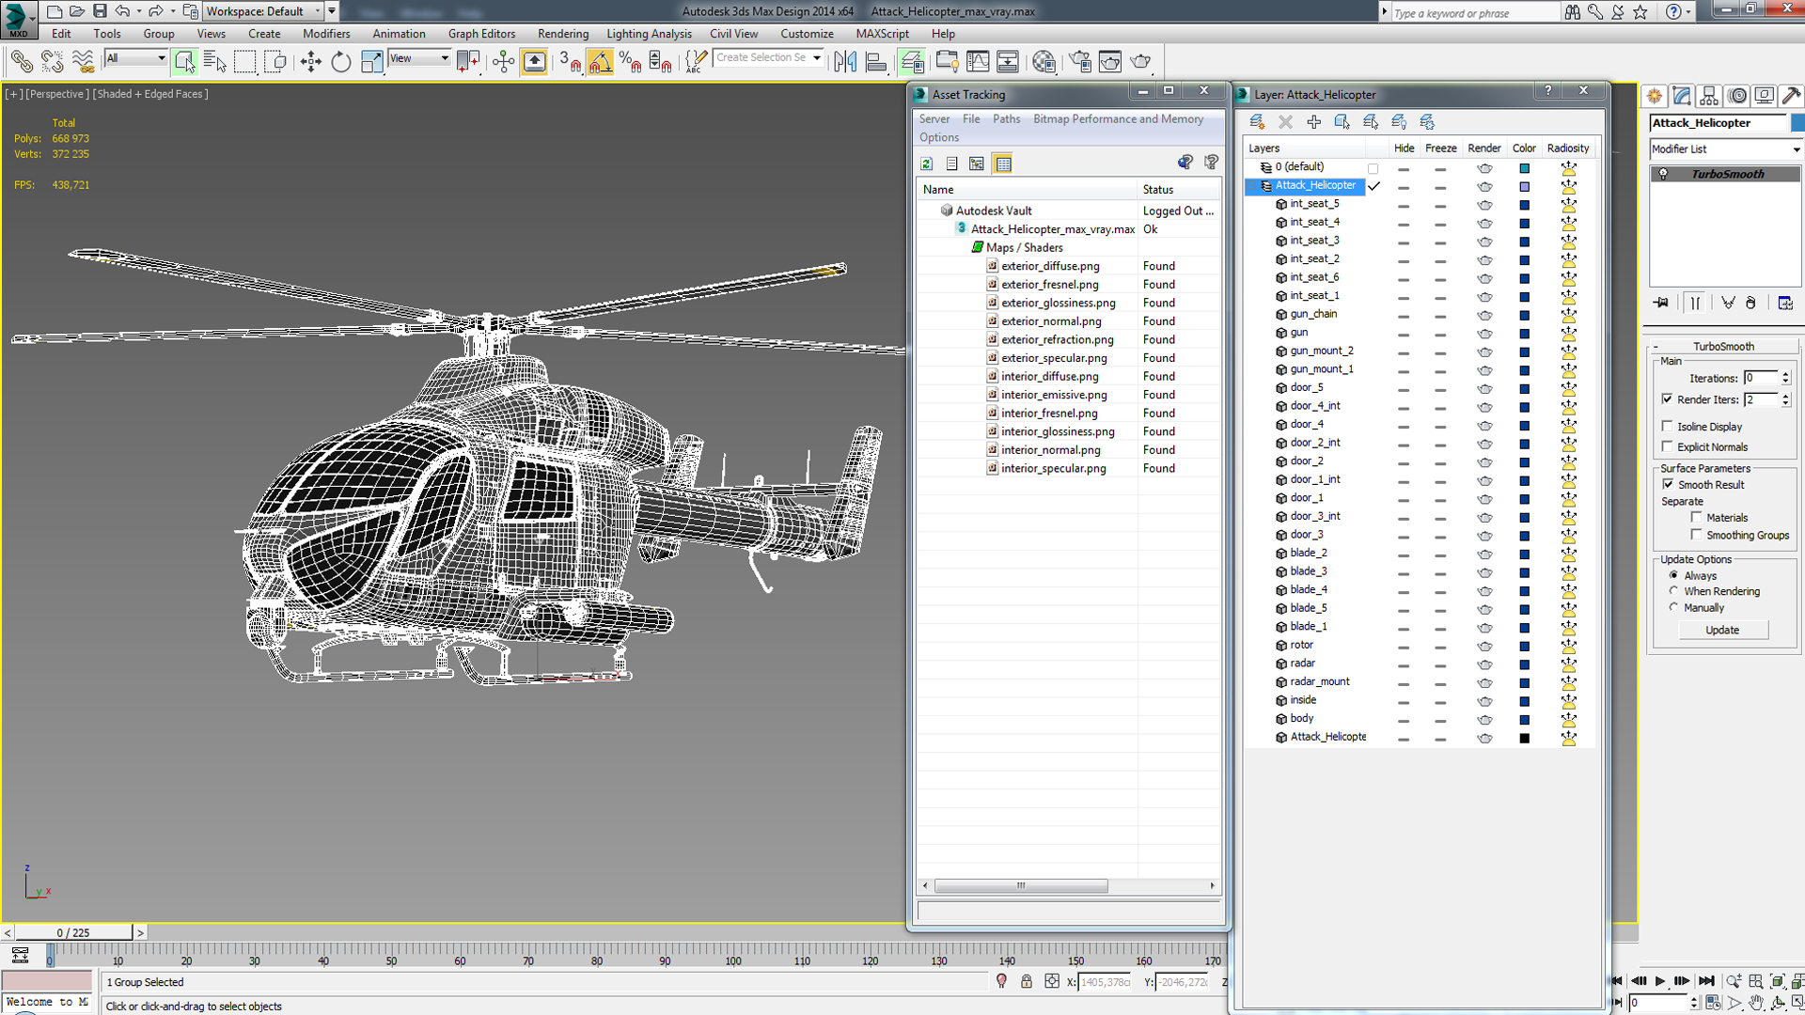Click the Hide column header
Viewport: 1805px width, 1015px height.
1404,148
